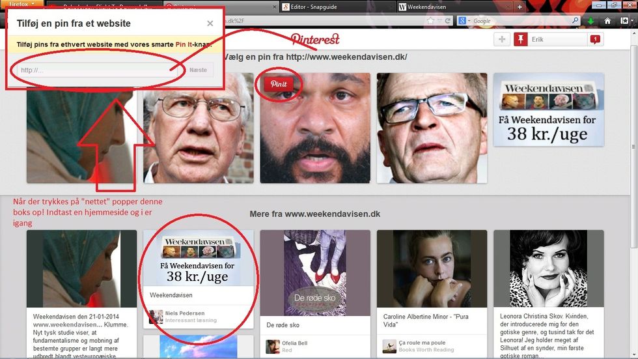Select the bearded man image
Screen dimensions: 638x359
coord(315,128)
